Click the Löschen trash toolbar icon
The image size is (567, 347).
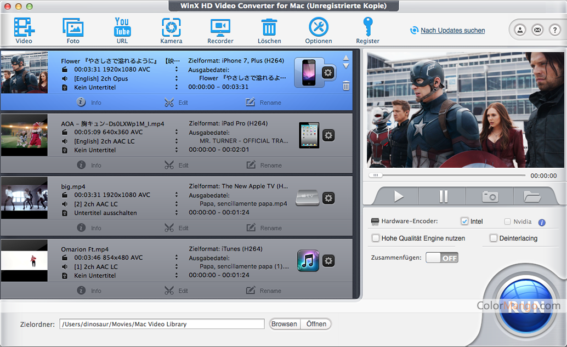tap(269, 30)
